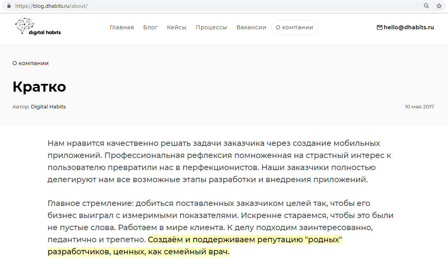
Task: Open the Вакансии page
Action: pos(251,27)
